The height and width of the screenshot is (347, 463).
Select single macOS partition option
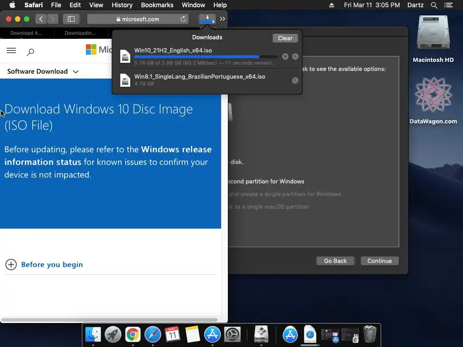[x=269, y=207]
